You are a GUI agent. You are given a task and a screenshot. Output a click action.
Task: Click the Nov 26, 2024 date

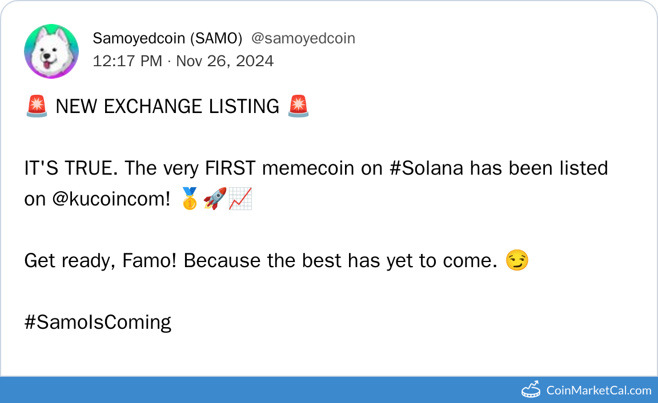(x=224, y=61)
